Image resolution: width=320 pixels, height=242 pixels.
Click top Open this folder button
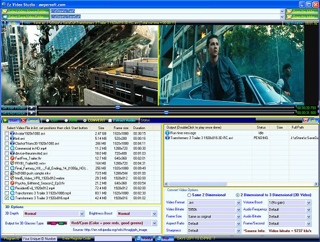tap(302, 11)
